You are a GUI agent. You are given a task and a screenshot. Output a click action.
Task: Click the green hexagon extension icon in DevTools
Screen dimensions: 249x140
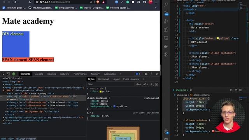(x=14, y=74)
